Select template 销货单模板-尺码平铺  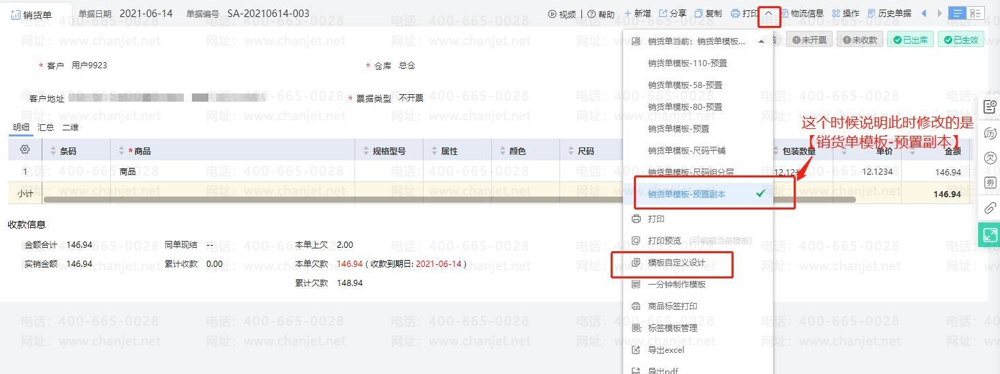[686, 151]
